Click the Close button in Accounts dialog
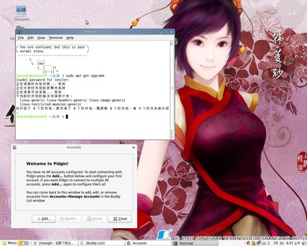The image size is (307, 246). [120, 219]
